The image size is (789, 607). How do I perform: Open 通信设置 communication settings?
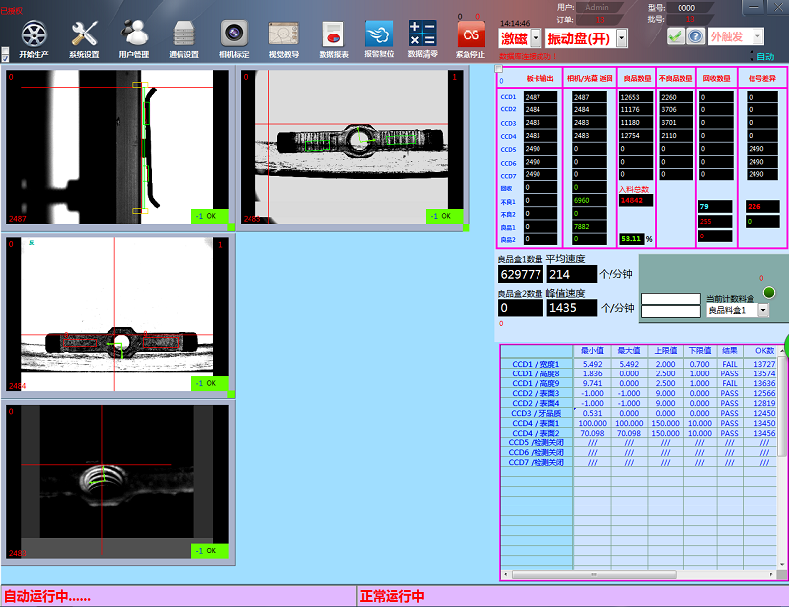click(x=183, y=37)
